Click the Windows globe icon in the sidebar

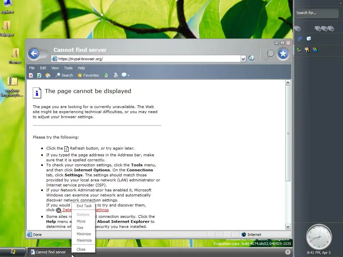coord(315,50)
